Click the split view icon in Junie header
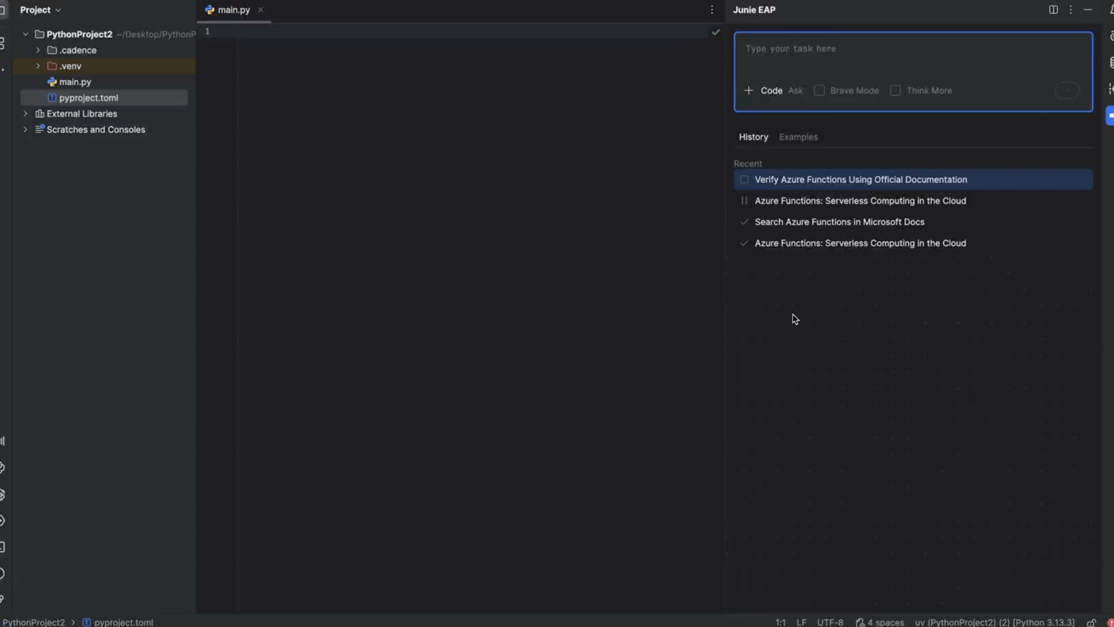The width and height of the screenshot is (1114, 627). click(x=1053, y=10)
